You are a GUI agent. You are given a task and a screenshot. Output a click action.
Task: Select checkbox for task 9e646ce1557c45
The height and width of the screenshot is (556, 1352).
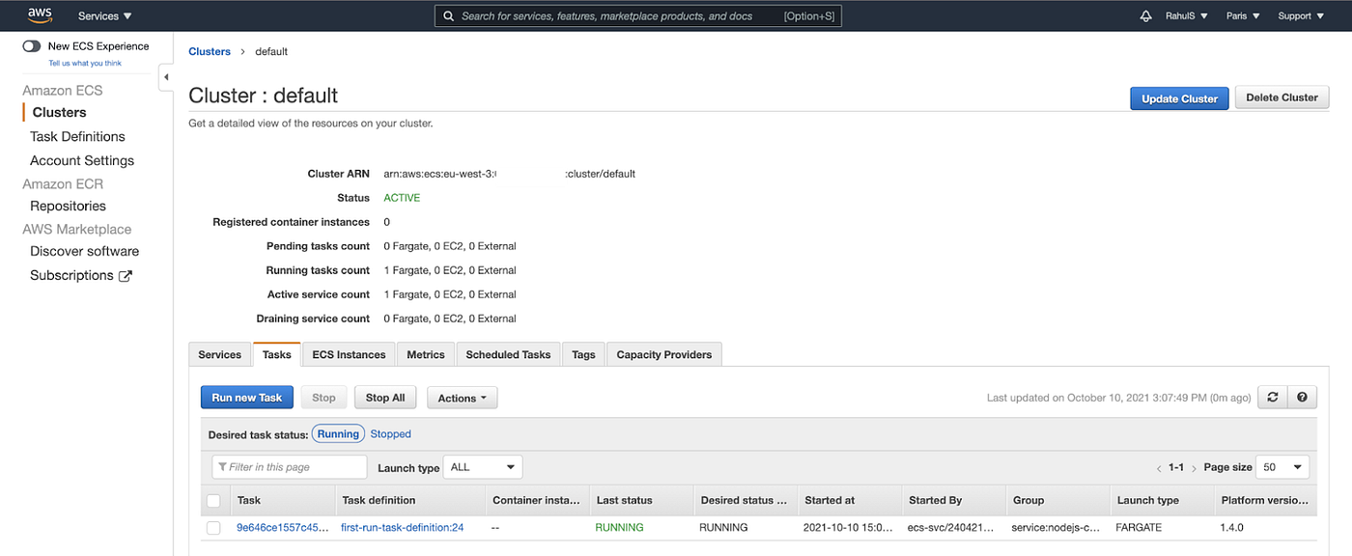[214, 528]
